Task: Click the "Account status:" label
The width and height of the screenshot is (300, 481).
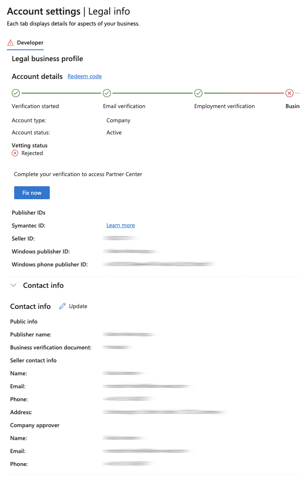Action: (x=31, y=132)
